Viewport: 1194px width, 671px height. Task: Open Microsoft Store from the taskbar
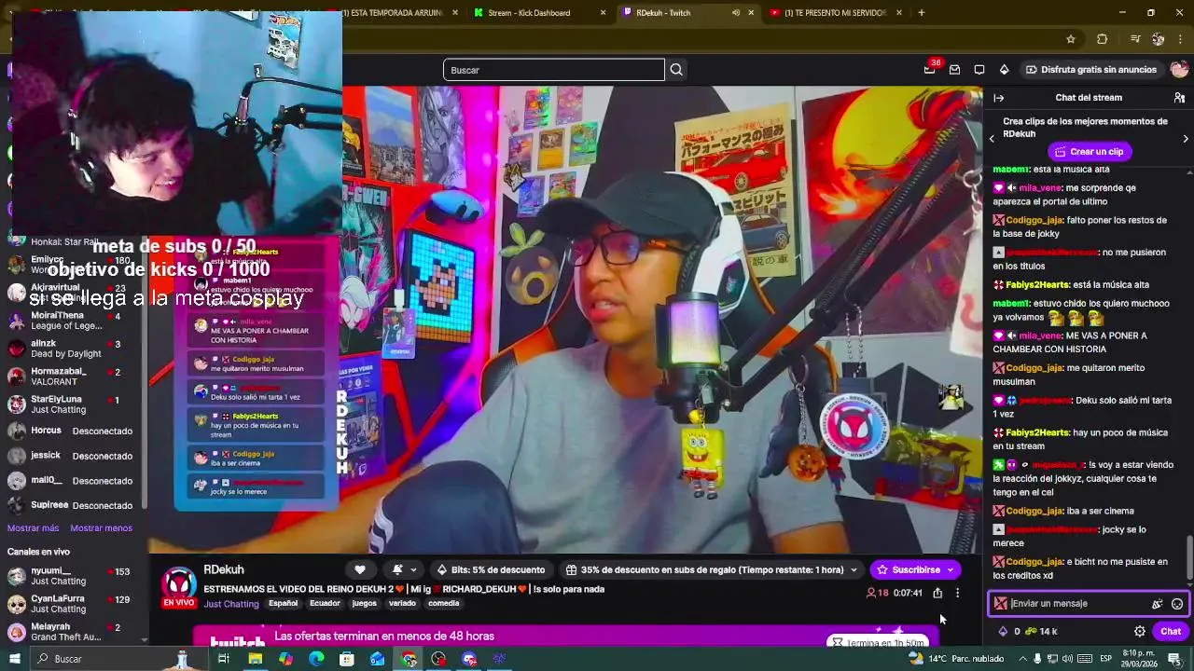(347, 659)
